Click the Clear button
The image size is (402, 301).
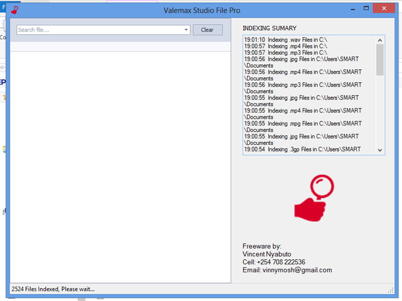point(207,30)
